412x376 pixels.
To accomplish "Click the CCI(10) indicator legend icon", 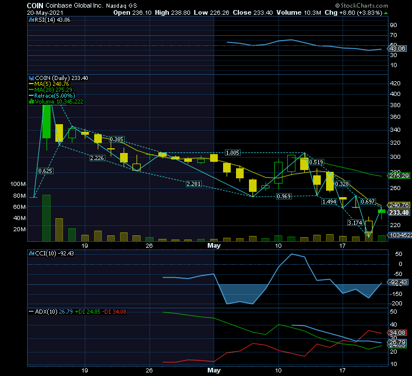I will [x=32, y=254].
